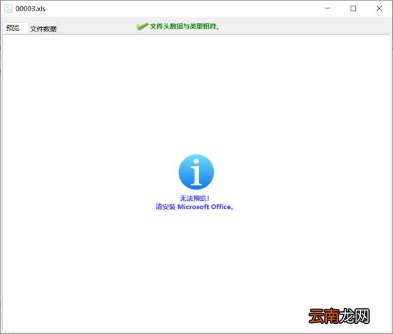The width and height of the screenshot is (393, 334).
Task: Click the file icon beside 00003.xls
Action: (8, 8)
